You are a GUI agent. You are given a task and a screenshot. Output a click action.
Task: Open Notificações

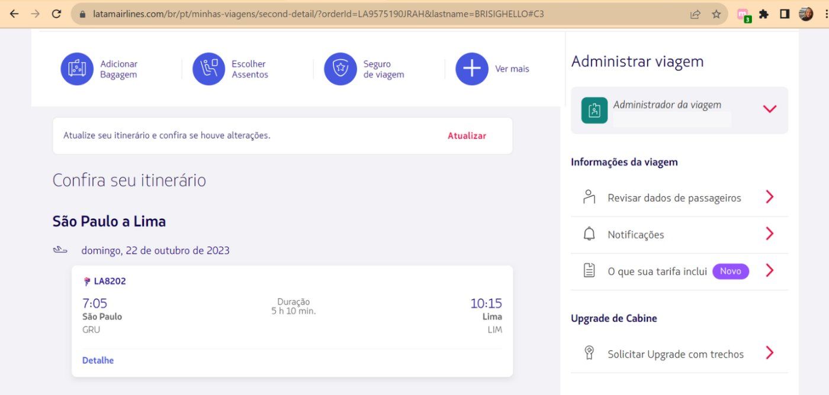click(679, 235)
